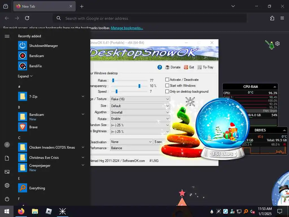The image size is (289, 217).
Task: Click the Donate button
Action: (x=173, y=67)
